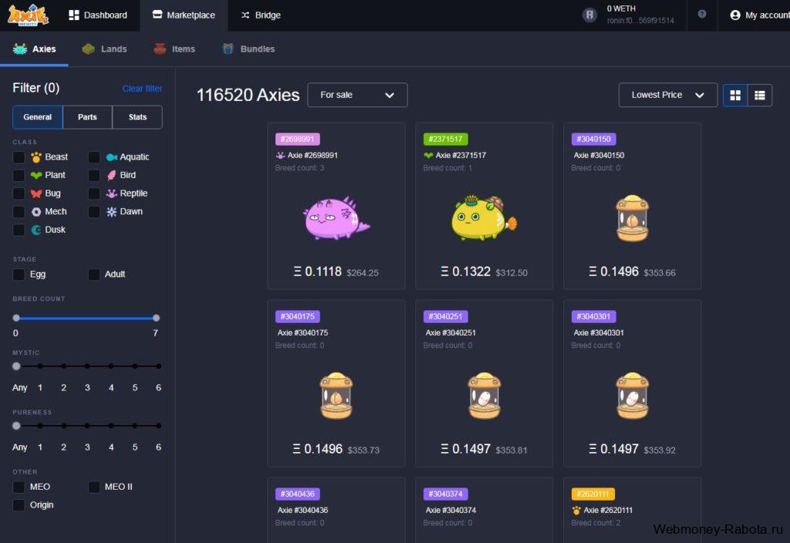The width and height of the screenshot is (790, 543).
Task: Check the Dawn class checkbox
Action: [93, 211]
